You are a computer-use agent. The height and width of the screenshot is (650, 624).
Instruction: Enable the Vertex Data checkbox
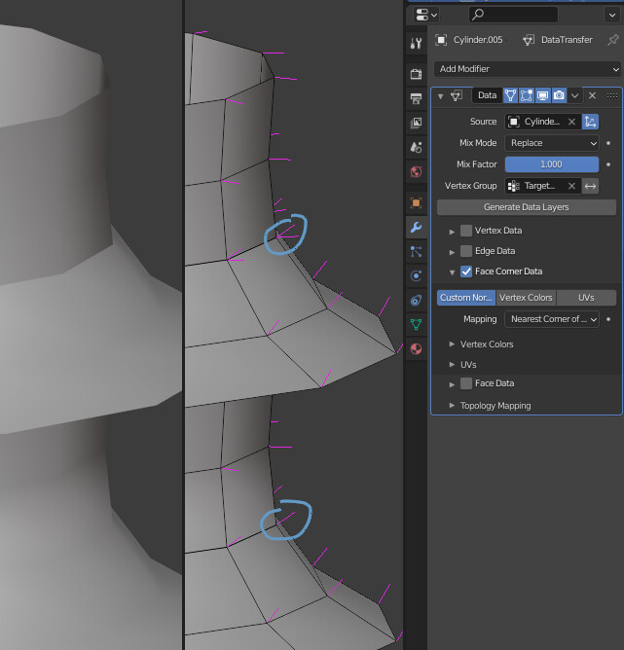(466, 231)
